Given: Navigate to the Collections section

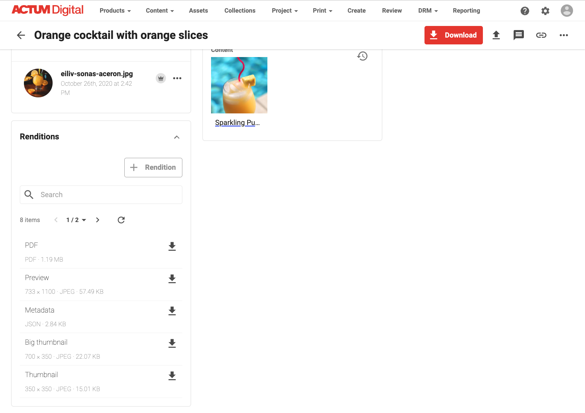Looking at the screenshot, I should tap(240, 11).
